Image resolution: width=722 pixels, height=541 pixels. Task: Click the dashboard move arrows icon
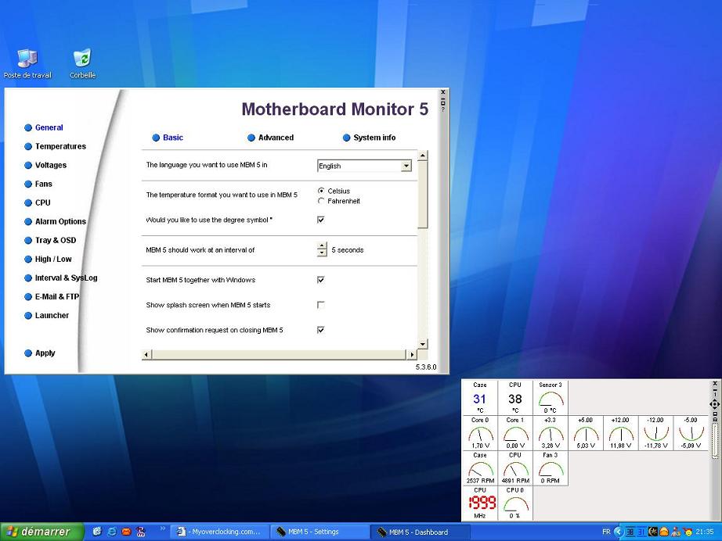tap(715, 404)
